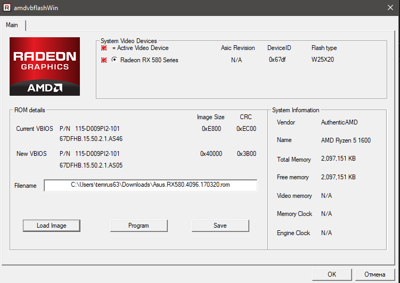Viewport: 400px width, 283px height.
Task: Click Save to back up the current VBIOS
Action: [220, 226]
